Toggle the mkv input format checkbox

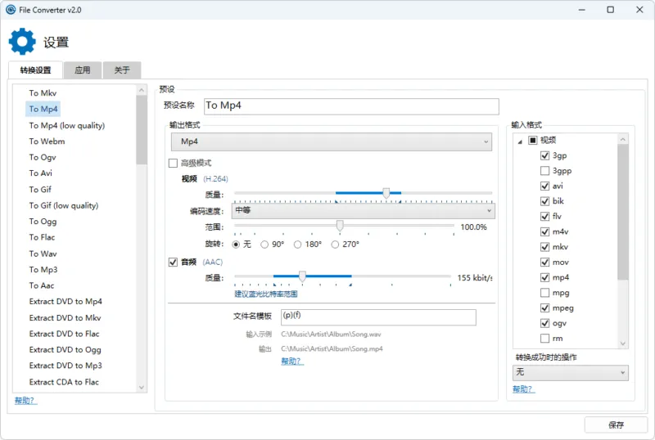point(544,247)
